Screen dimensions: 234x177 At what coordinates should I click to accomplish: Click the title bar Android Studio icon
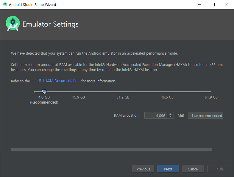pos(5,4)
